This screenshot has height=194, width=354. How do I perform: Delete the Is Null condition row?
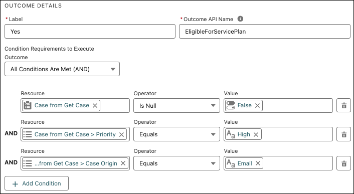click(x=343, y=105)
